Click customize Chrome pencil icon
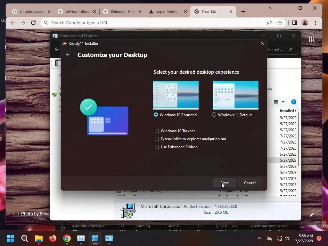Image resolution: width=328 pixels, height=246 pixels. (x=312, y=215)
